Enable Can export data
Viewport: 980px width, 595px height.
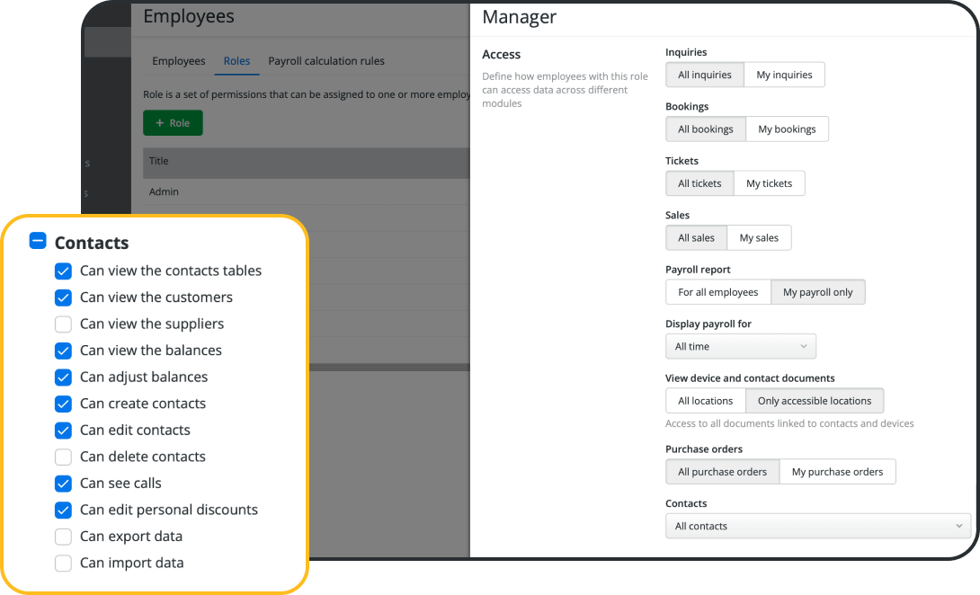click(63, 537)
